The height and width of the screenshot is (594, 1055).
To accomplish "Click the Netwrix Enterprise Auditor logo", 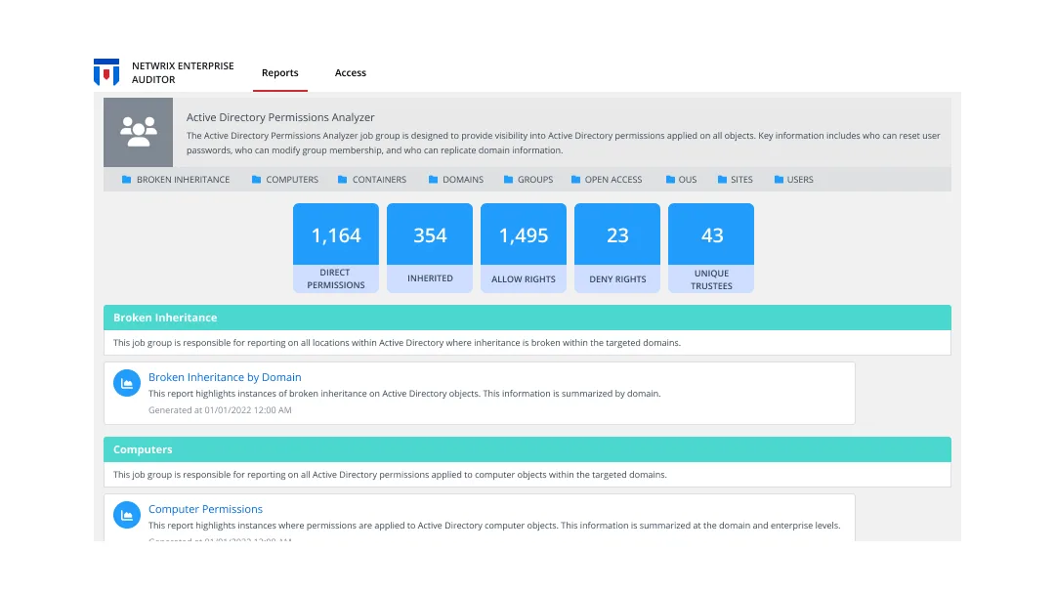I will [106, 72].
